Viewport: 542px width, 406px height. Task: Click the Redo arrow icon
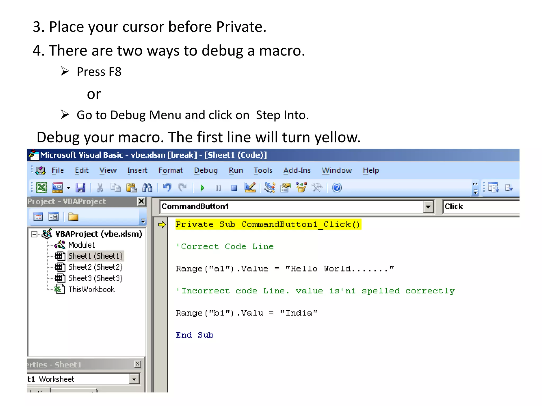pos(183,188)
